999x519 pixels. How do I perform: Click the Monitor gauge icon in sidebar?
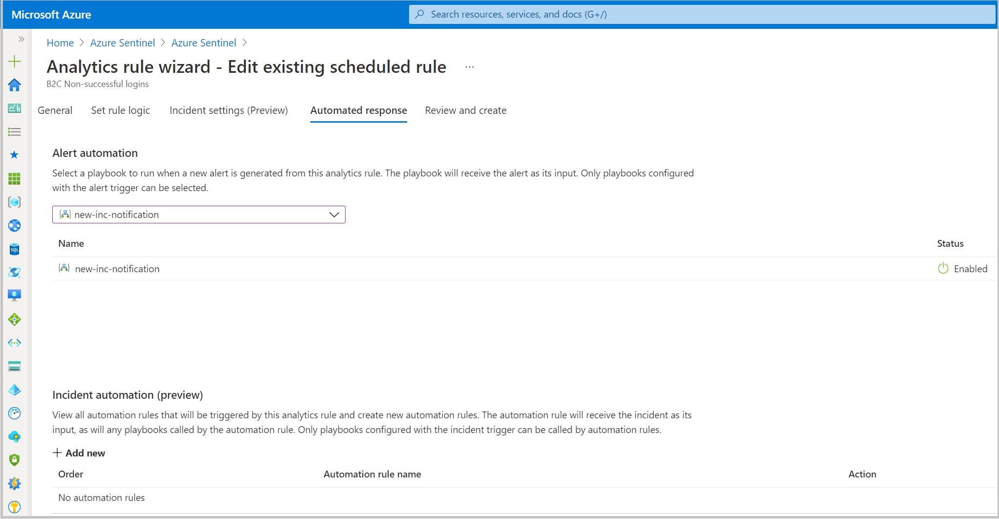pyautogui.click(x=15, y=413)
